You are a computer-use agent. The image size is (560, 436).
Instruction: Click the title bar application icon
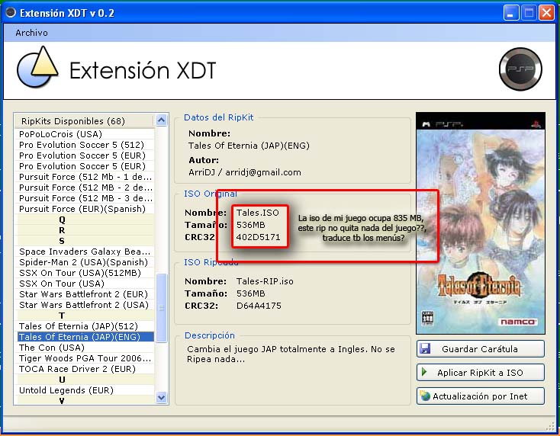(11, 12)
